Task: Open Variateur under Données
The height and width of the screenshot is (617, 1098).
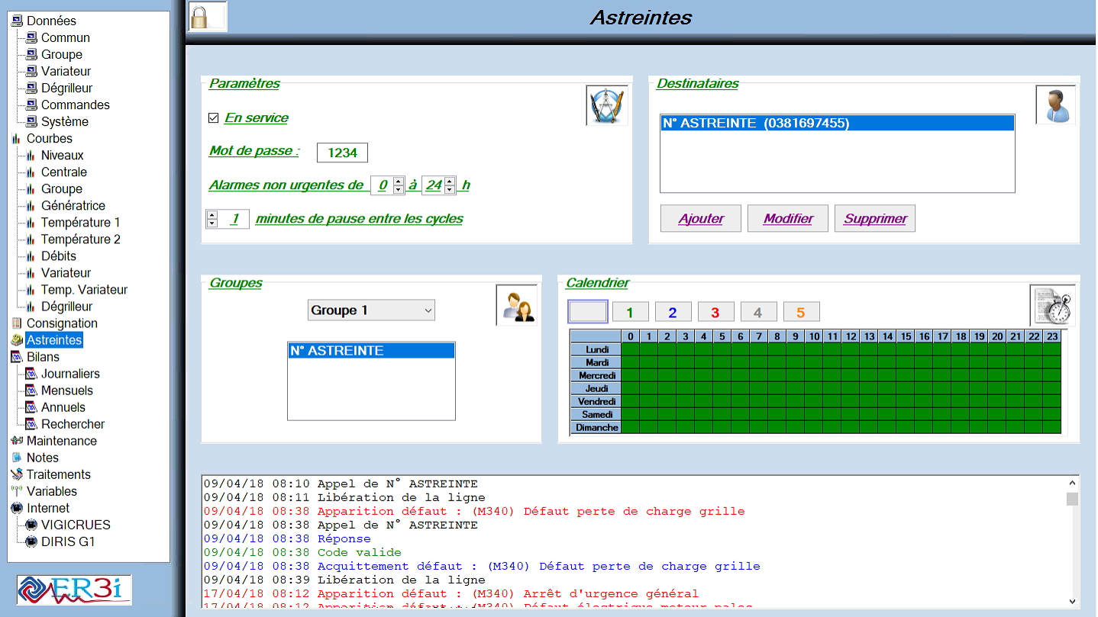Action: click(x=66, y=71)
